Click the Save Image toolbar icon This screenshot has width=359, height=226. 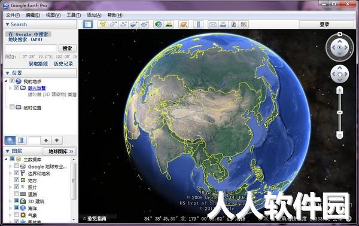[233, 25]
